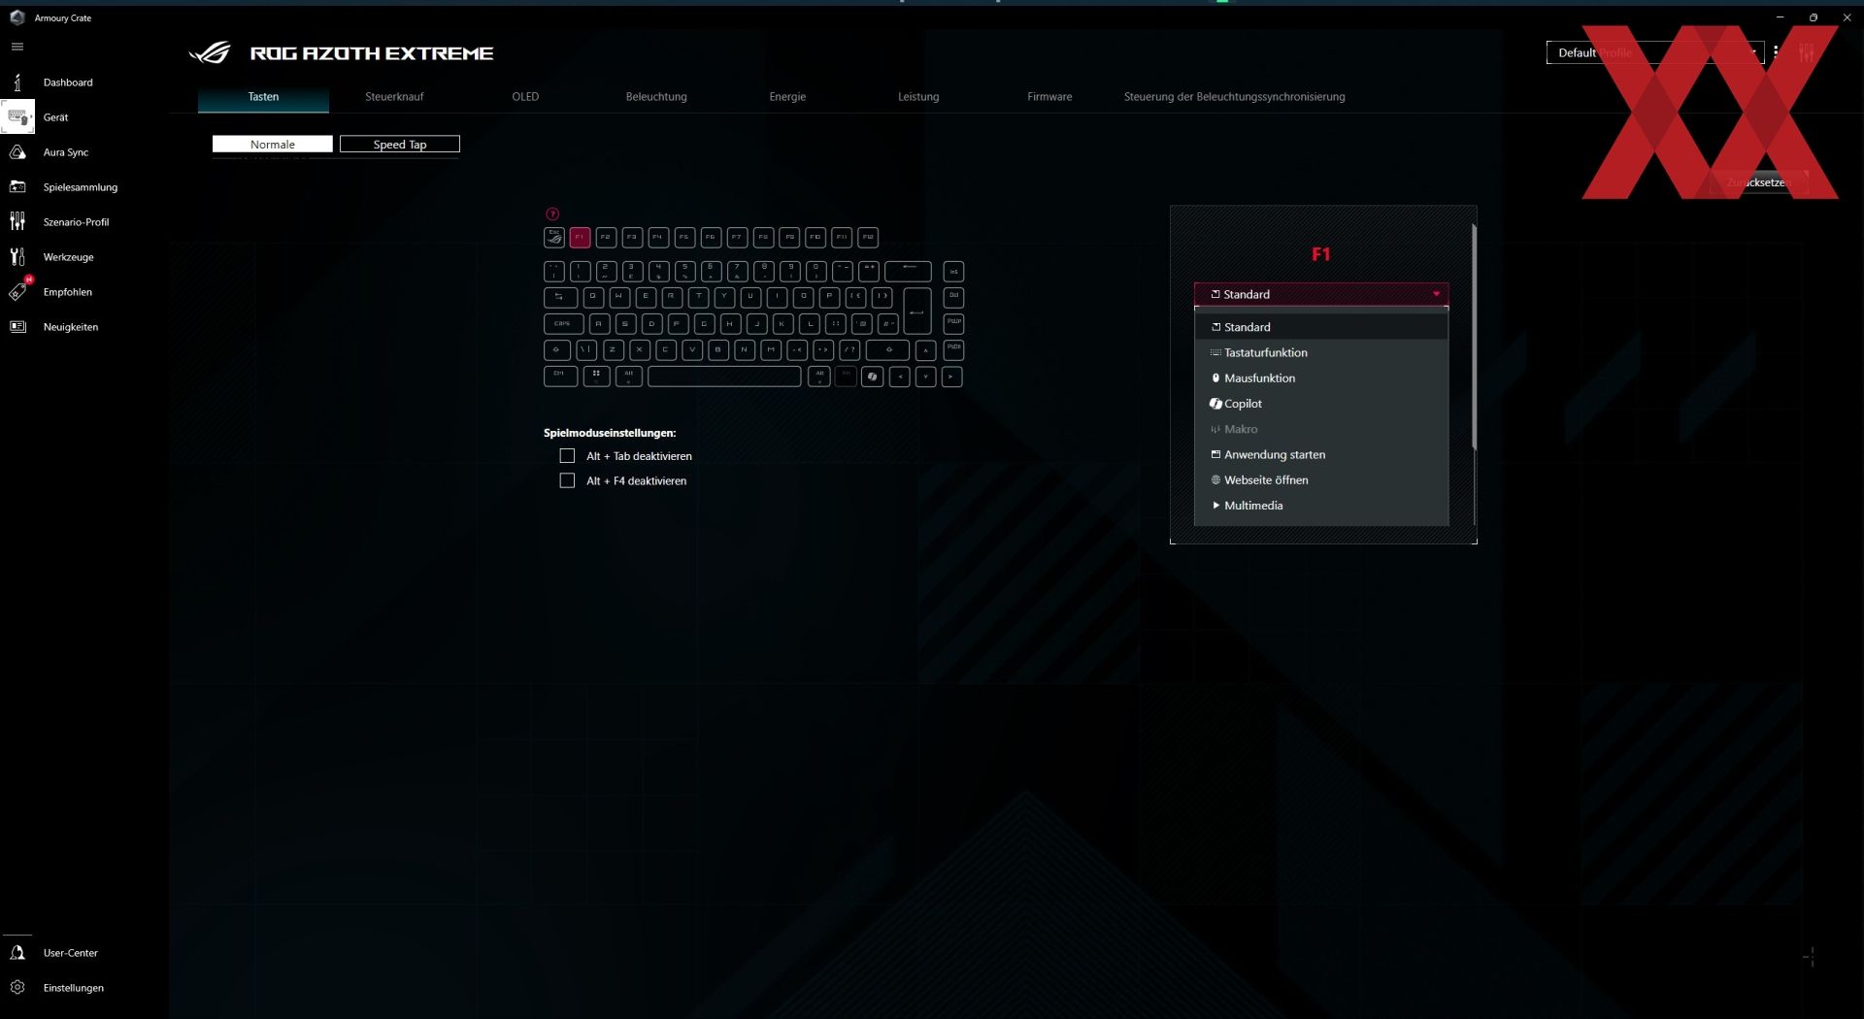Enable Alt + F4 deaktivieren checkbox

(x=567, y=480)
